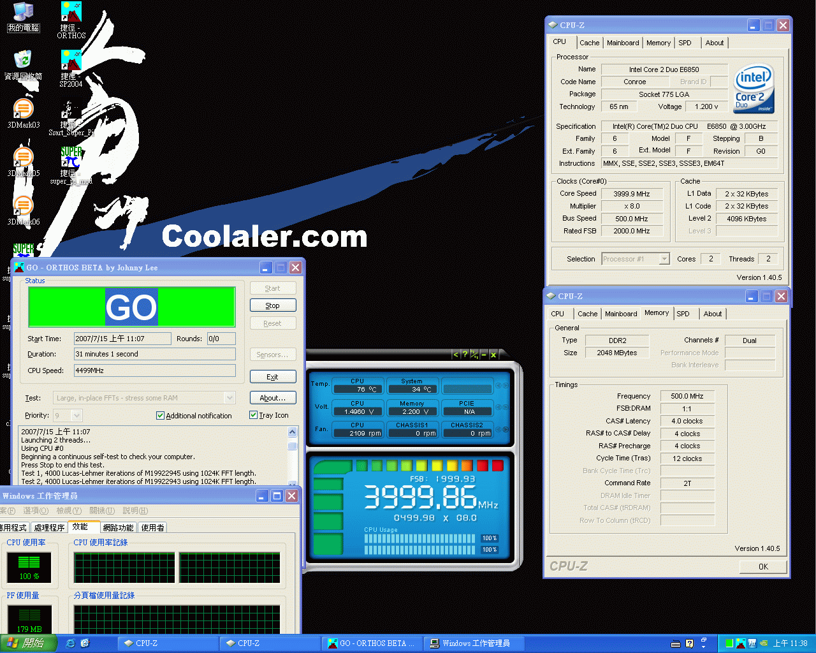Click the ORTHOS CPU Speed field
The height and width of the screenshot is (653, 816).
(x=154, y=371)
